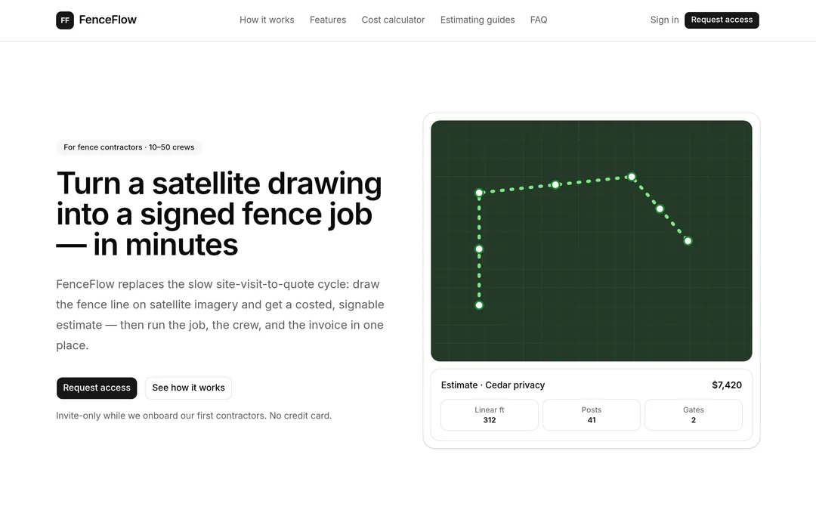Open the Cost calculator nav link

point(393,20)
